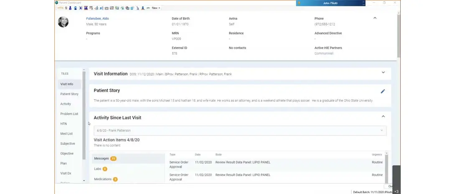Click the Patient Dashboard app icon in title bar
Screen dimensions: 455x194
click(x=56, y=3)
